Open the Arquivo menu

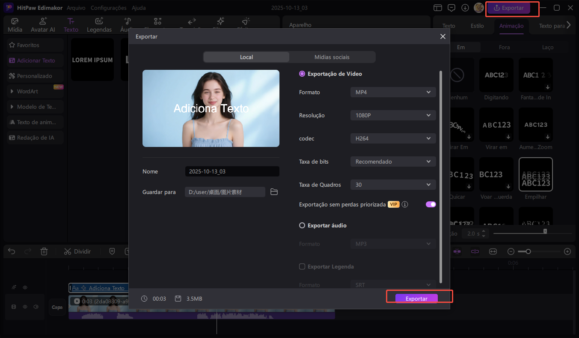tap(76, 8)
